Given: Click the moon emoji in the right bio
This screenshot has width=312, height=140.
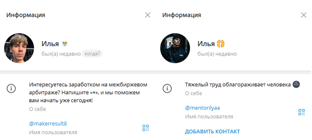Looking at the screenshot, I should (x=296, y=85).
